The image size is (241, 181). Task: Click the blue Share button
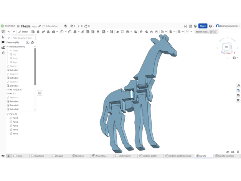point(203,26)
